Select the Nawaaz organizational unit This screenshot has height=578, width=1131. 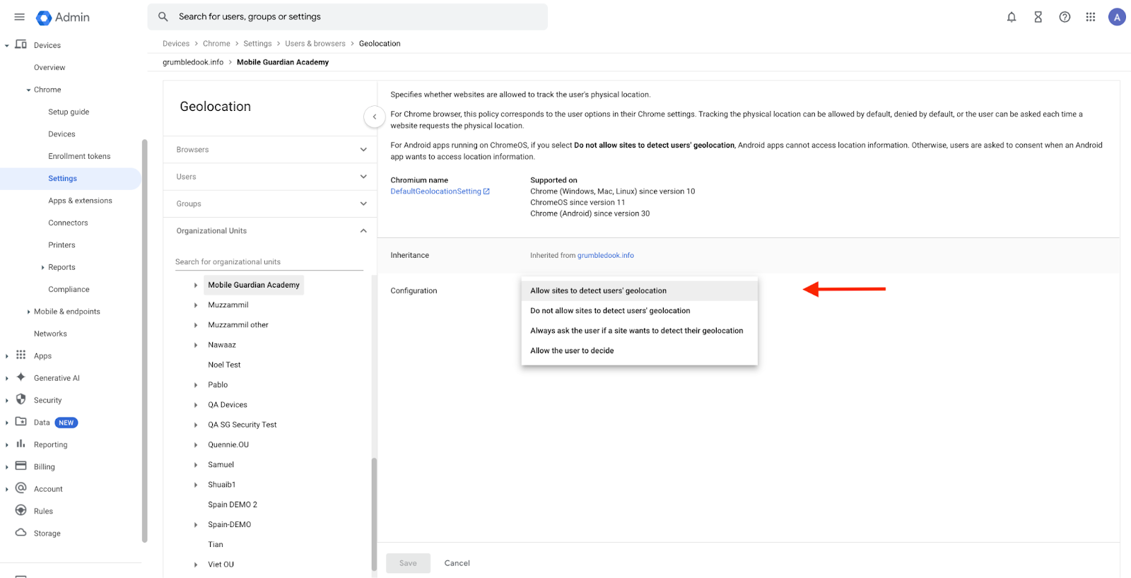(x=222, y=345)
